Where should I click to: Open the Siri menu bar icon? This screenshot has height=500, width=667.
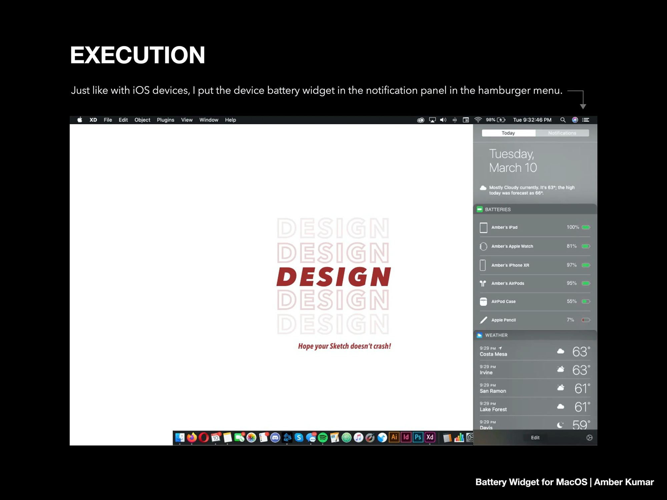click(x=575, y=120)
